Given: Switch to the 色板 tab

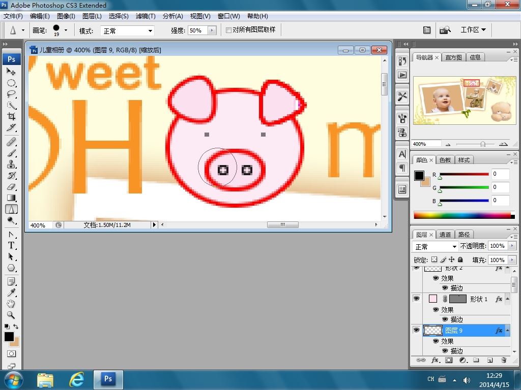Looking at the screenshot, I should coord(445,160).
